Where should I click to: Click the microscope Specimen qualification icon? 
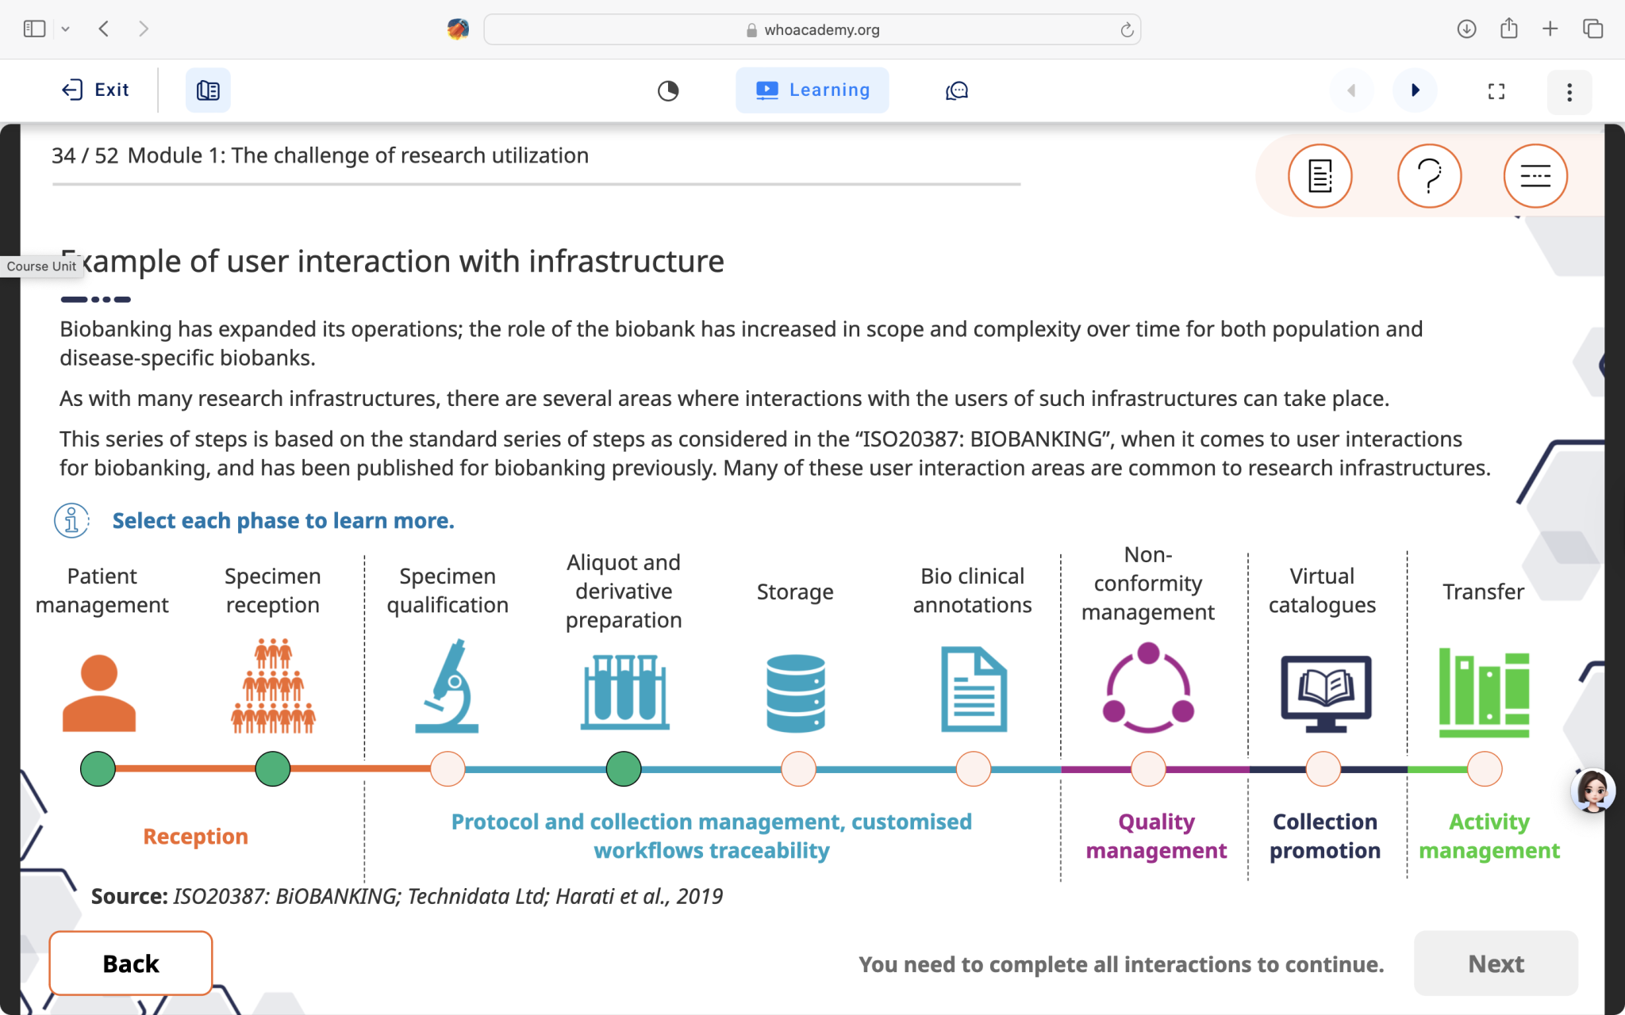(x=448, y=687)
